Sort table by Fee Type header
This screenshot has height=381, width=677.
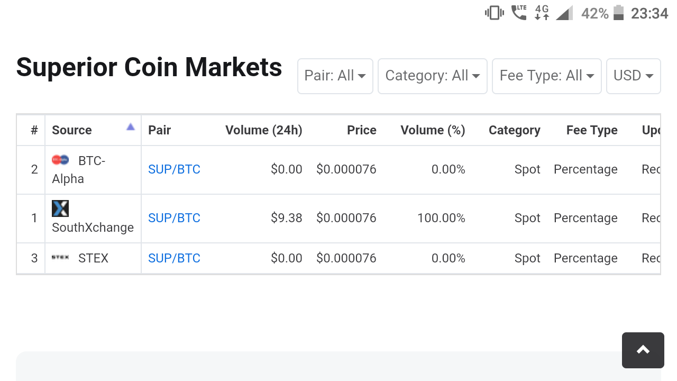[592, 130]
